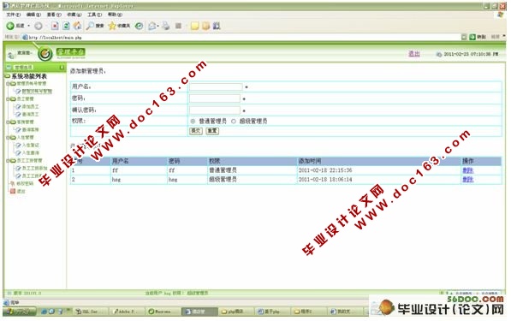Click the URL in the address bar
Viewport: 511px width, 321px height.
[x=55, y=38]
